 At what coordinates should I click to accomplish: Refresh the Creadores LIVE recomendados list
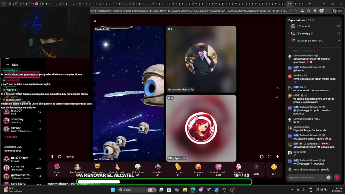coord(40,149)
